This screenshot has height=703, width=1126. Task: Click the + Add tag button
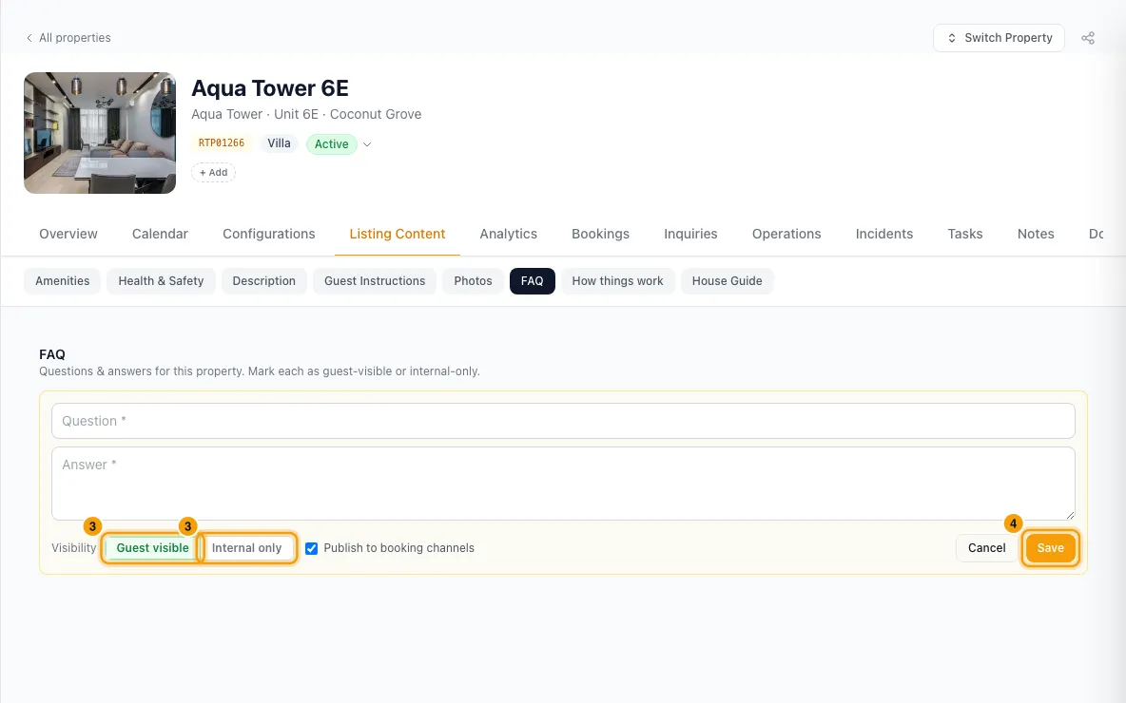(213, 173)
